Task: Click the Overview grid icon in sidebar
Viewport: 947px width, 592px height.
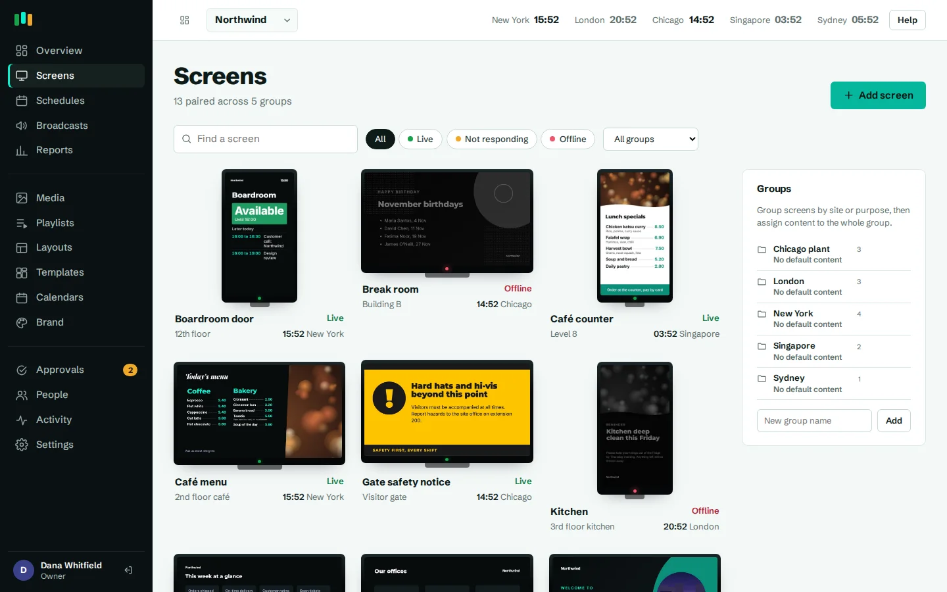Action: coord(22,51)
